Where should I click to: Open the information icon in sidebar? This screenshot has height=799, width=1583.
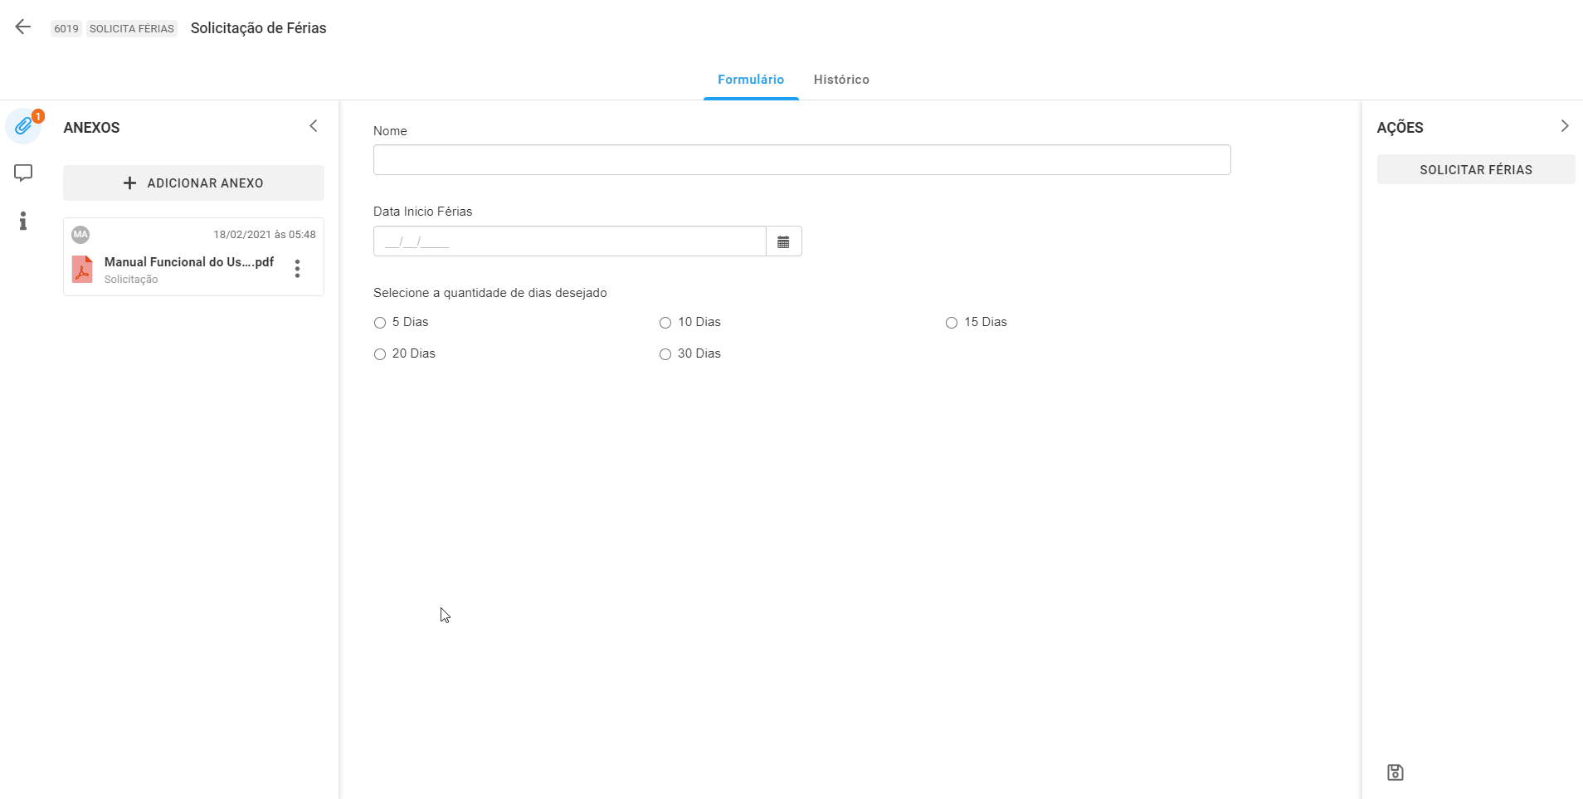coord(23,221)
